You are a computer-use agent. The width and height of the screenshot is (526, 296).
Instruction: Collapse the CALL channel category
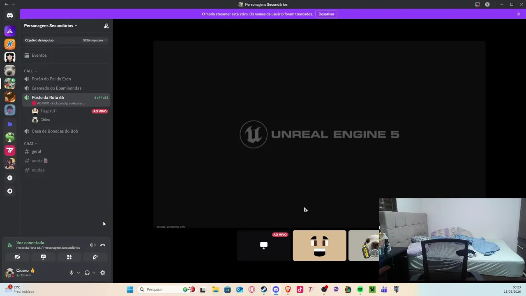pyautogui.click(x=30, y=71)
